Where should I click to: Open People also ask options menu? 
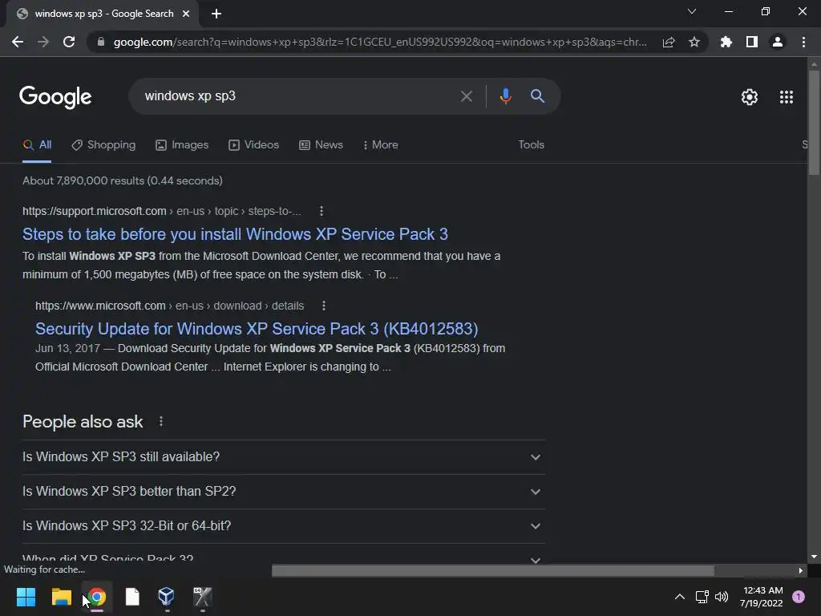pyautogui.click(x=160, y=421)
